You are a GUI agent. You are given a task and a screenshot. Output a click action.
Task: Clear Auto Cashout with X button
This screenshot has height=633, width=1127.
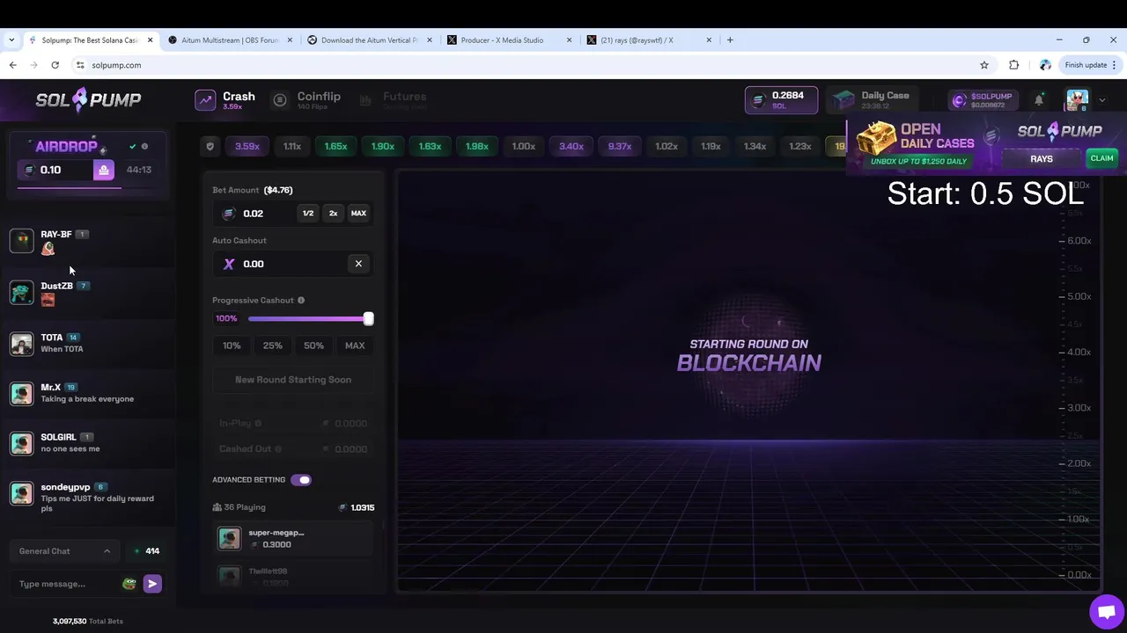[x=358, y=264]
